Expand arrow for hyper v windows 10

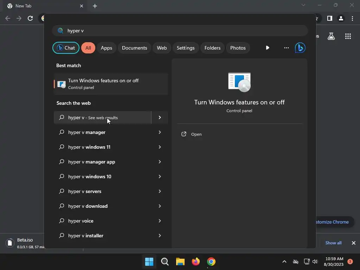[160, 176]
